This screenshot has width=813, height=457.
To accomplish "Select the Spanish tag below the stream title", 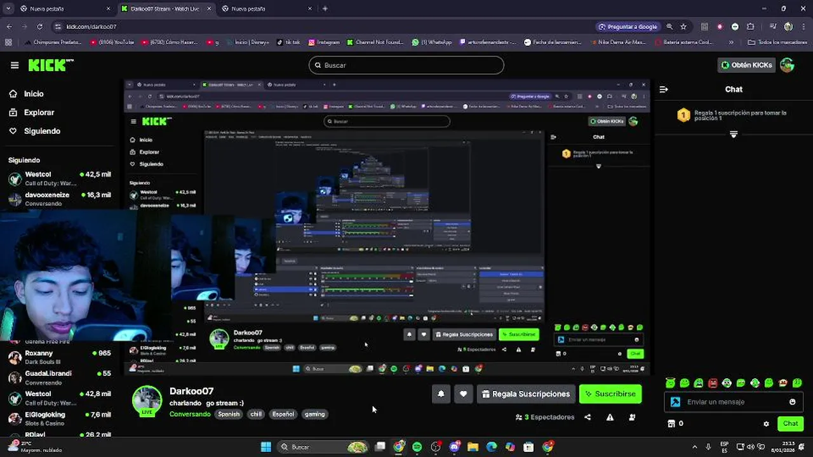I will [229, 414].
